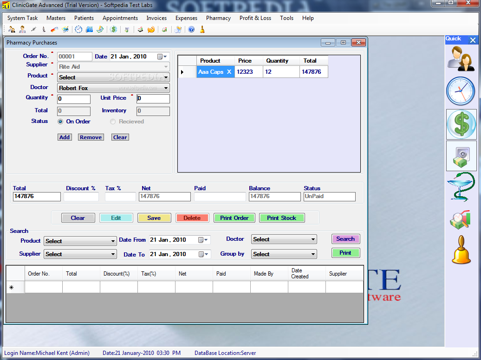Open the small clock toolbar icon

tap(78, 29)
